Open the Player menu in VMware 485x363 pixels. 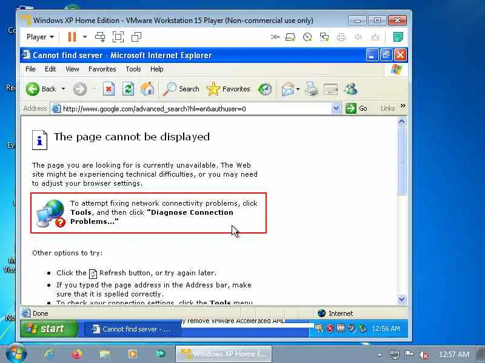[40, 37]
